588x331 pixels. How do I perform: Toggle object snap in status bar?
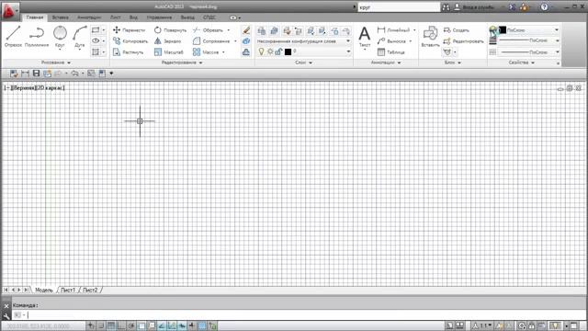[x=141, y=325]
